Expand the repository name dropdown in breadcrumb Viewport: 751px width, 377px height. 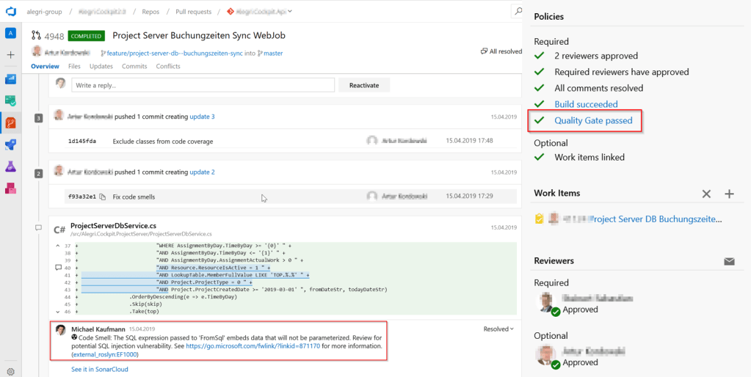pos(291,12)
